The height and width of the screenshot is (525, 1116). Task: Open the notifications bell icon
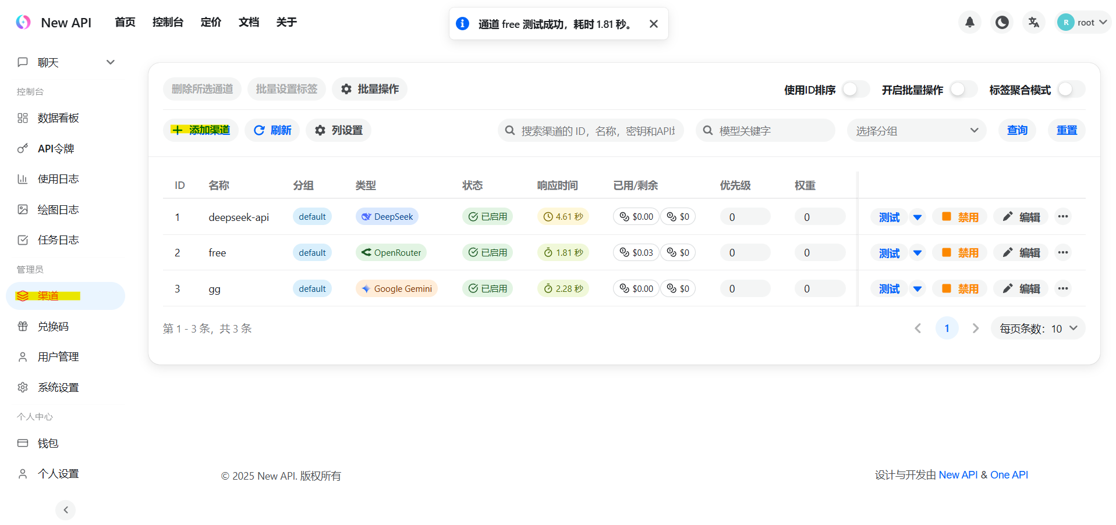click(969, 23)
